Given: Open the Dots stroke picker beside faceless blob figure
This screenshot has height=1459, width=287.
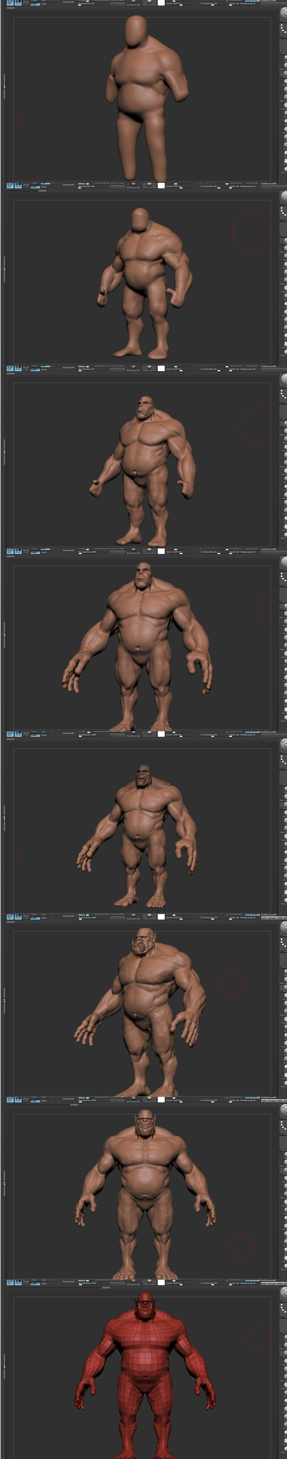Looking at the screenshot, I should pyautogui.click(x=282, y=31).
